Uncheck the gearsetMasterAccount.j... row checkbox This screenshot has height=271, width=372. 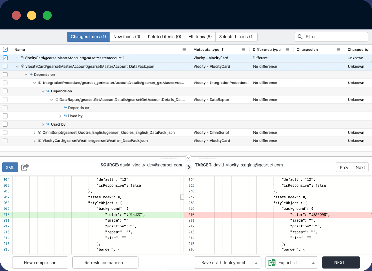[x=5, y=58]
